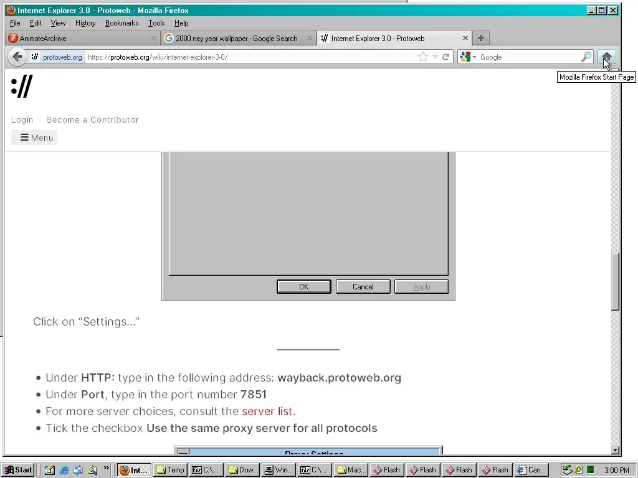Click the vertical scrollbar thumb
Image resolution: width=638 pixels, height=478 pixels.
click(x=615, y=282)
